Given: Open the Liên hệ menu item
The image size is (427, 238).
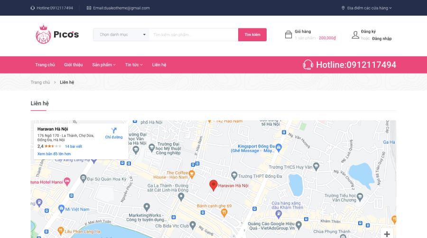Looking at the screenshot, I should point(159,65).
